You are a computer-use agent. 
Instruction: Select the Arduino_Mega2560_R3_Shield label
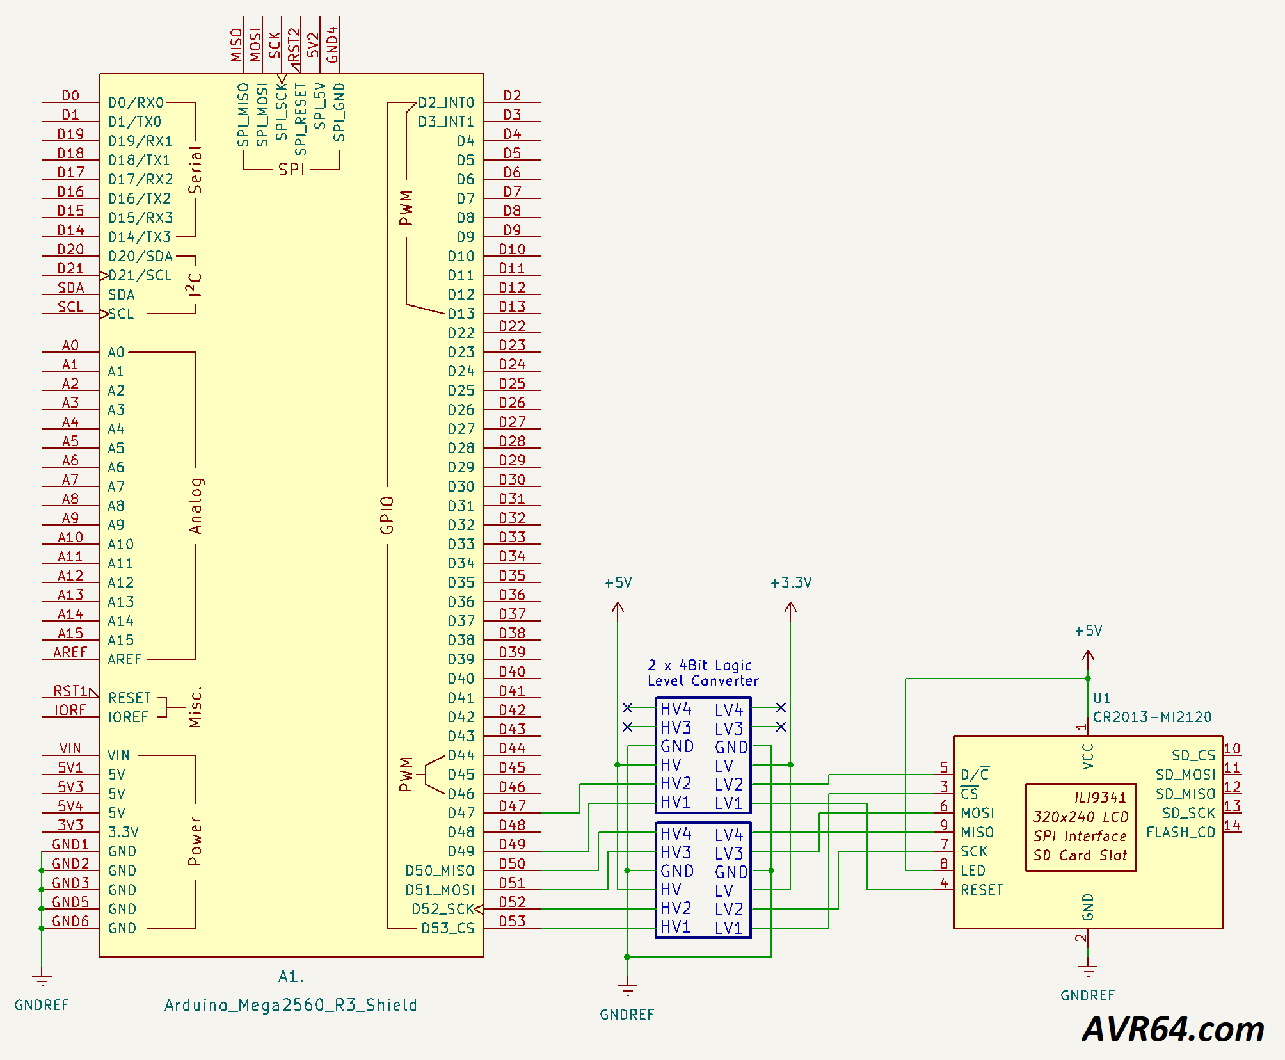291,1005
